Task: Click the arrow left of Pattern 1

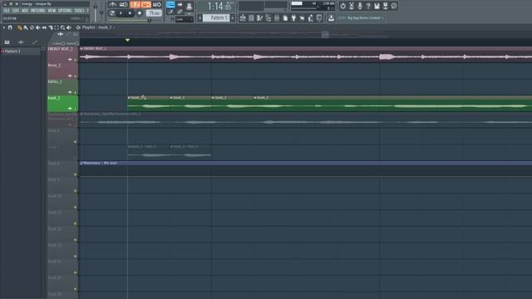Action: pos(199,18)
